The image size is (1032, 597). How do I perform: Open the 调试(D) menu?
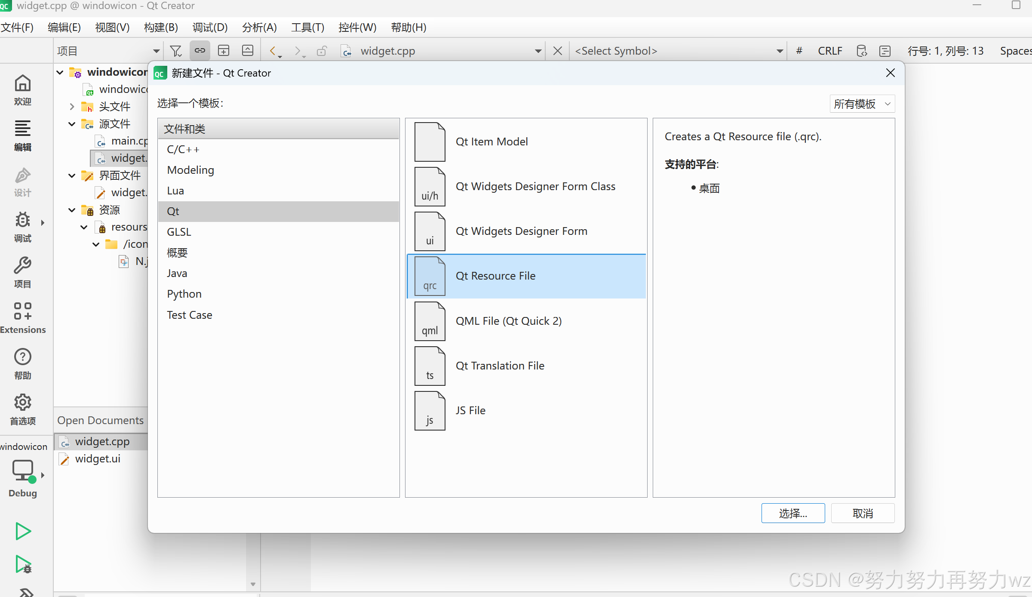[x=210, y=28]
